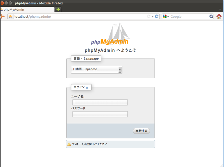Focus the パスワード password field
The image size is (224, 167).
[x=100, y=114]
